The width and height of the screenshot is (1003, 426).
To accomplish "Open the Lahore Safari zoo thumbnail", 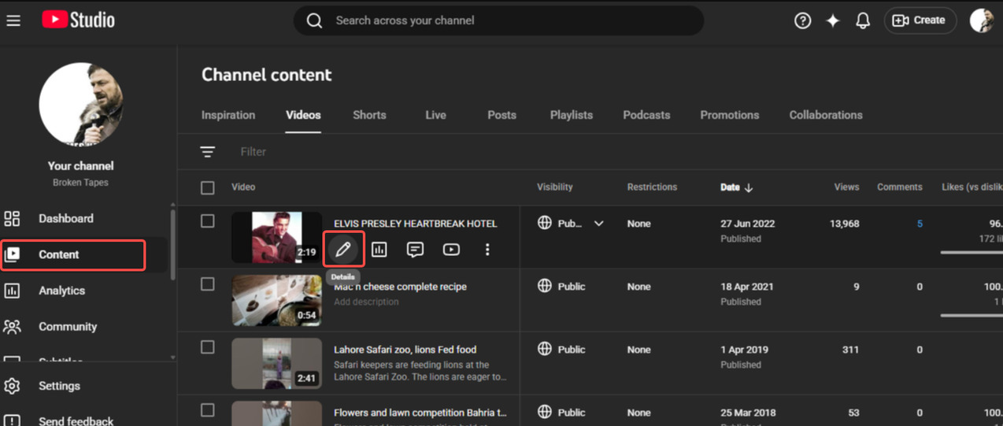I will tap(276, 363).
